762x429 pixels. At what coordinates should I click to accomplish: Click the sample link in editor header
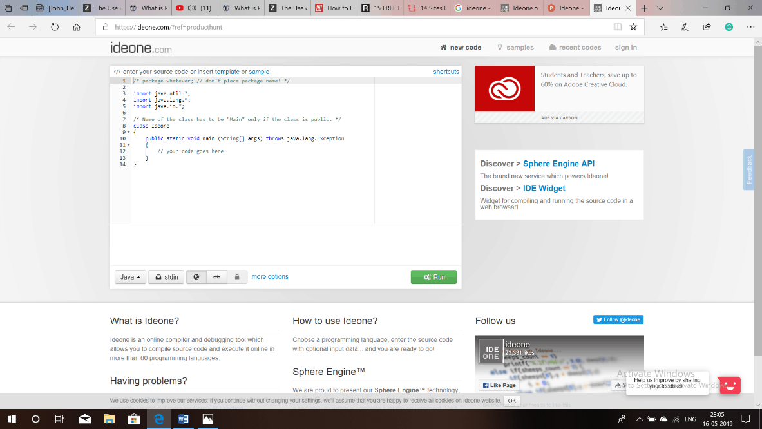click(x=259, y=71)
